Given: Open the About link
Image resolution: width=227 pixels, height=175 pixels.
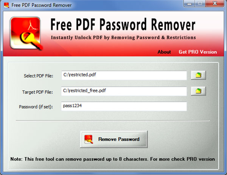Looking at the screenshot, I should click(164, 52).
